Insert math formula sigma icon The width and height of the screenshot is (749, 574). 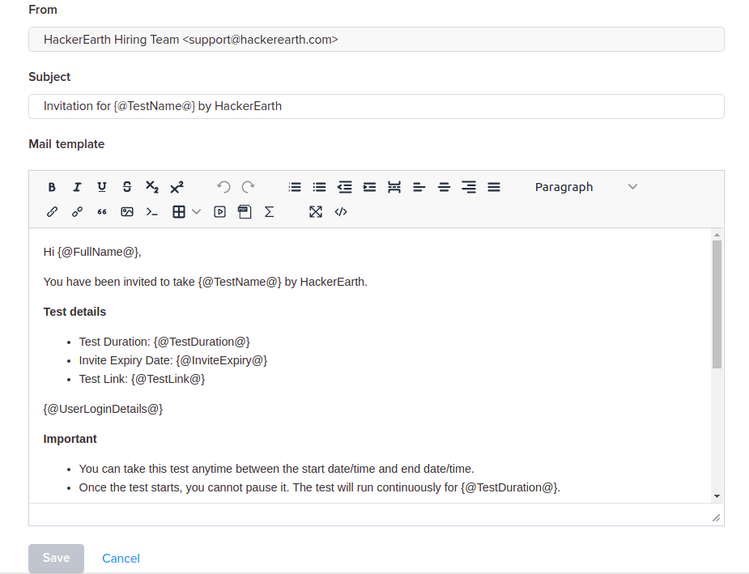click(x=270, y=212)
